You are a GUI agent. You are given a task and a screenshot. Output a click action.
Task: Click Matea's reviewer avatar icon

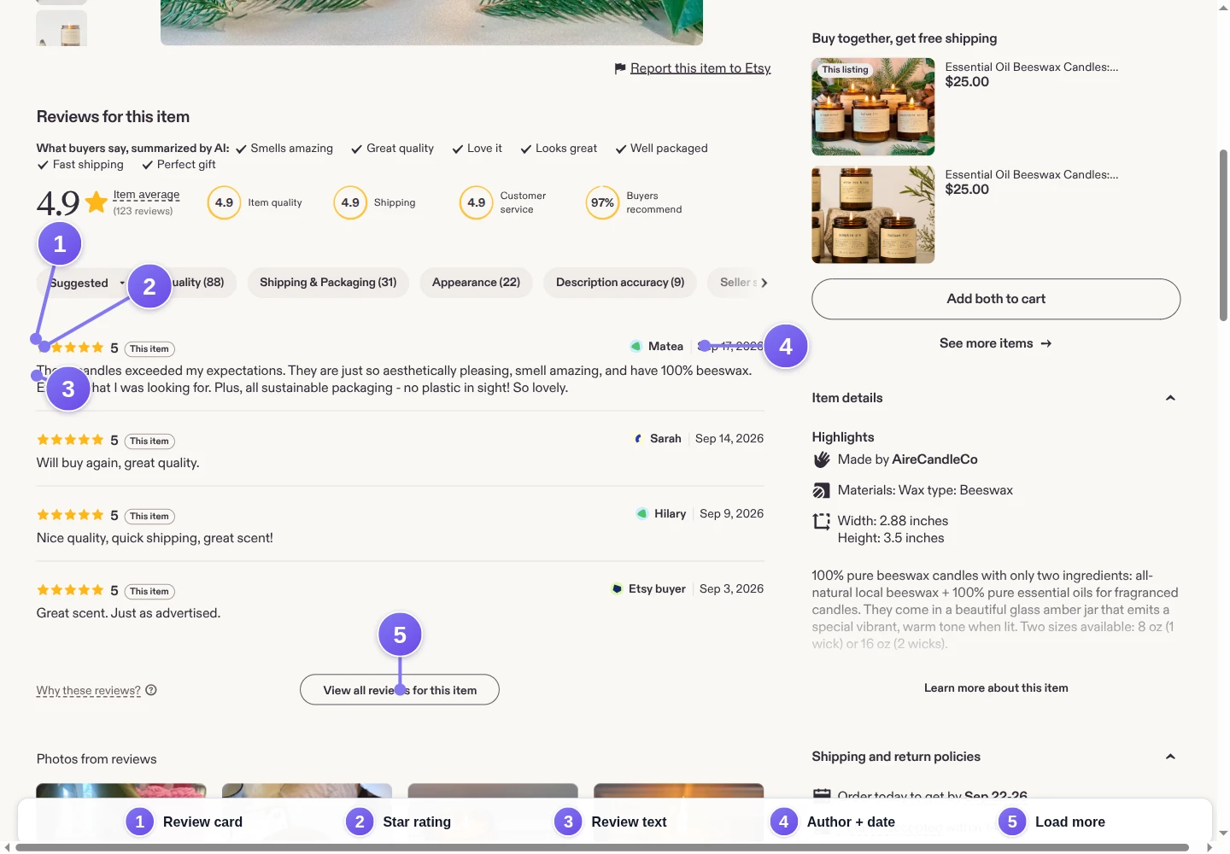click(636, 346)
